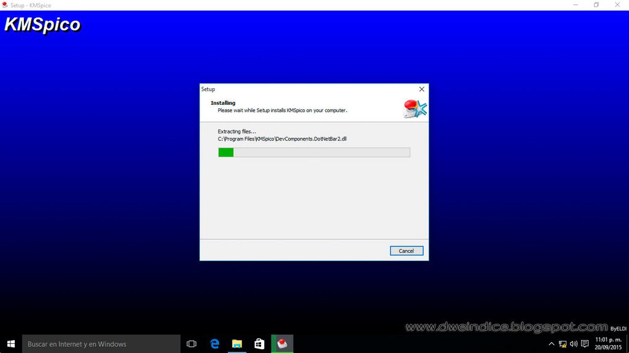Image resolution: width=629 pixels, height=353 pixels.
Task: Open the Windows Store taskbar icon
Action: 259,344
